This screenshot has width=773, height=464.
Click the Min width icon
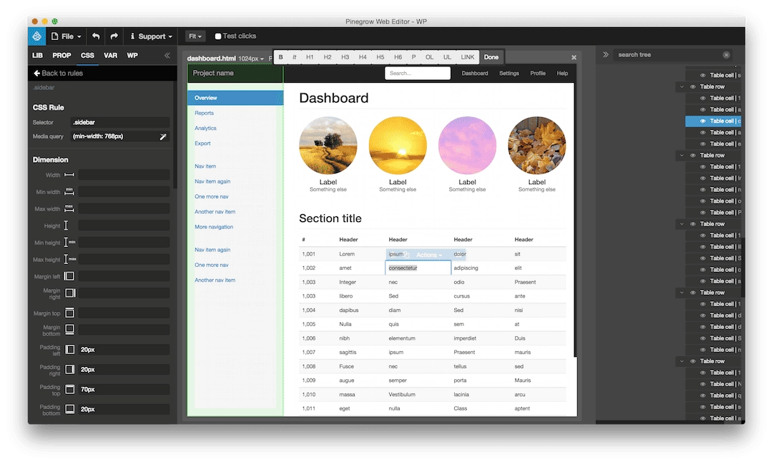(69, 191)
